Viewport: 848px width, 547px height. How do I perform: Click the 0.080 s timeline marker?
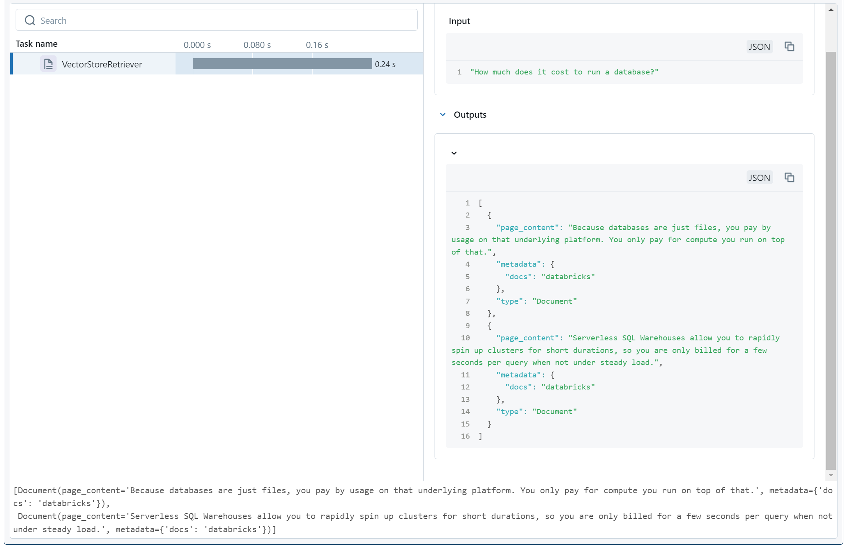pyautogui.click(x=257, y=45)
